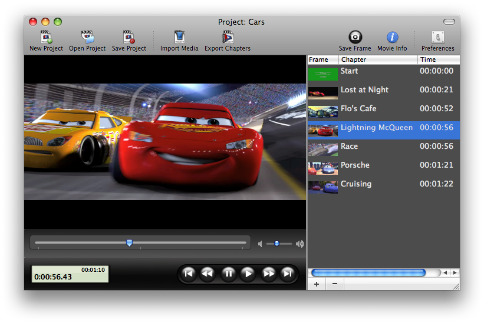Click the Porsche frame thumbnail
The height and width of the screenshot is (323, 484).
(323, 168)
